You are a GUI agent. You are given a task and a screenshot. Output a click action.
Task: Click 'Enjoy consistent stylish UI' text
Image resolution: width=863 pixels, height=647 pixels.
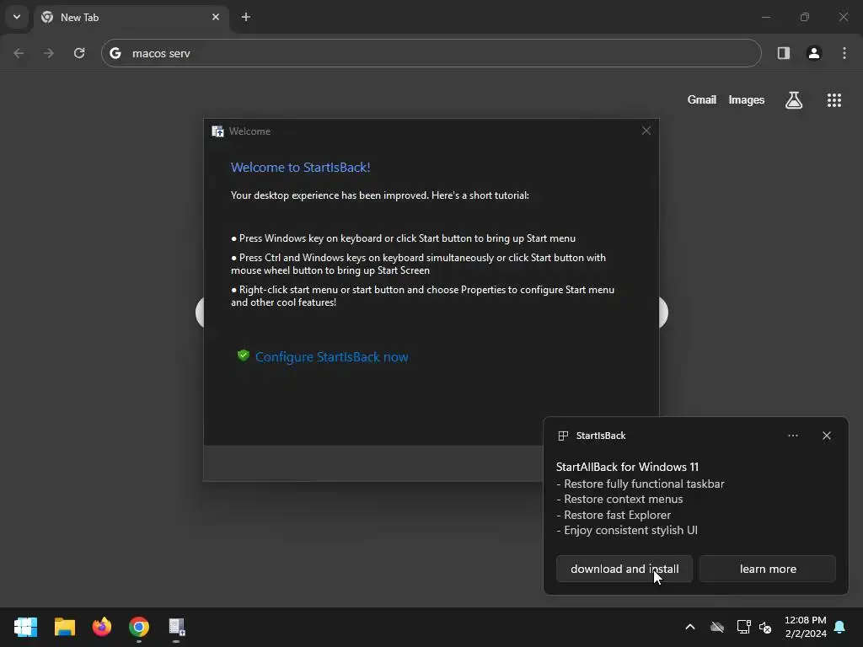click(x=630, y=531)
